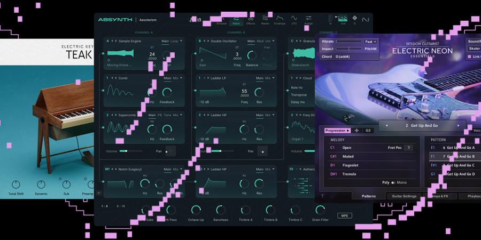Image resolution: width=481 pixels, height=240 pixels.
Task: Select the Tremolo D#1 melody row
Action: (373, 174)
